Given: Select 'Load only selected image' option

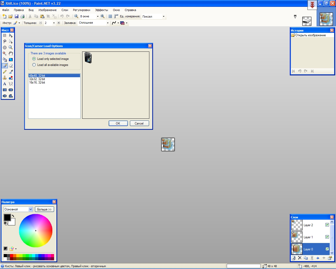Looking at the screenshot, I should point(50,59).
